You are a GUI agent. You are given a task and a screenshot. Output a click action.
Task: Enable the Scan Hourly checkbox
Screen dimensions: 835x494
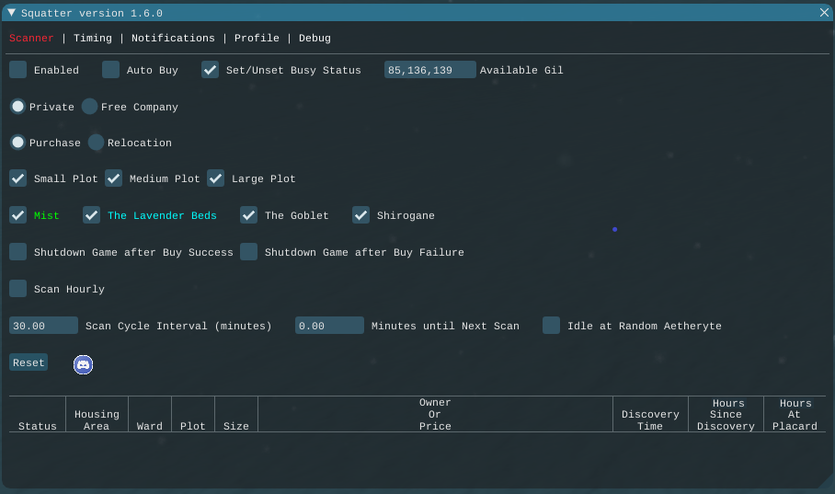pyautogui.click(x=18, y=289)
